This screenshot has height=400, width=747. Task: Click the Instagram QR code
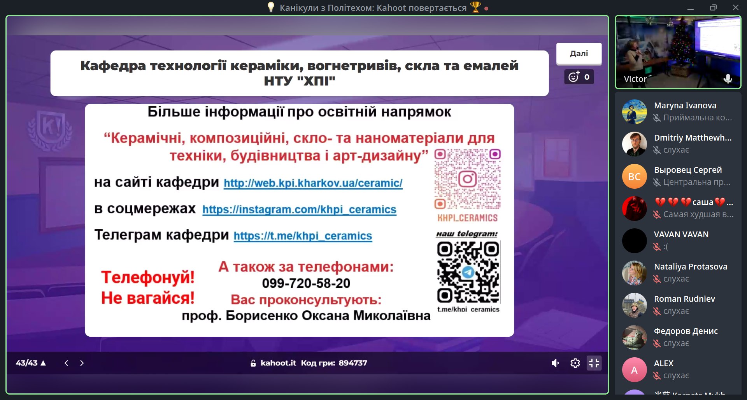467,179
